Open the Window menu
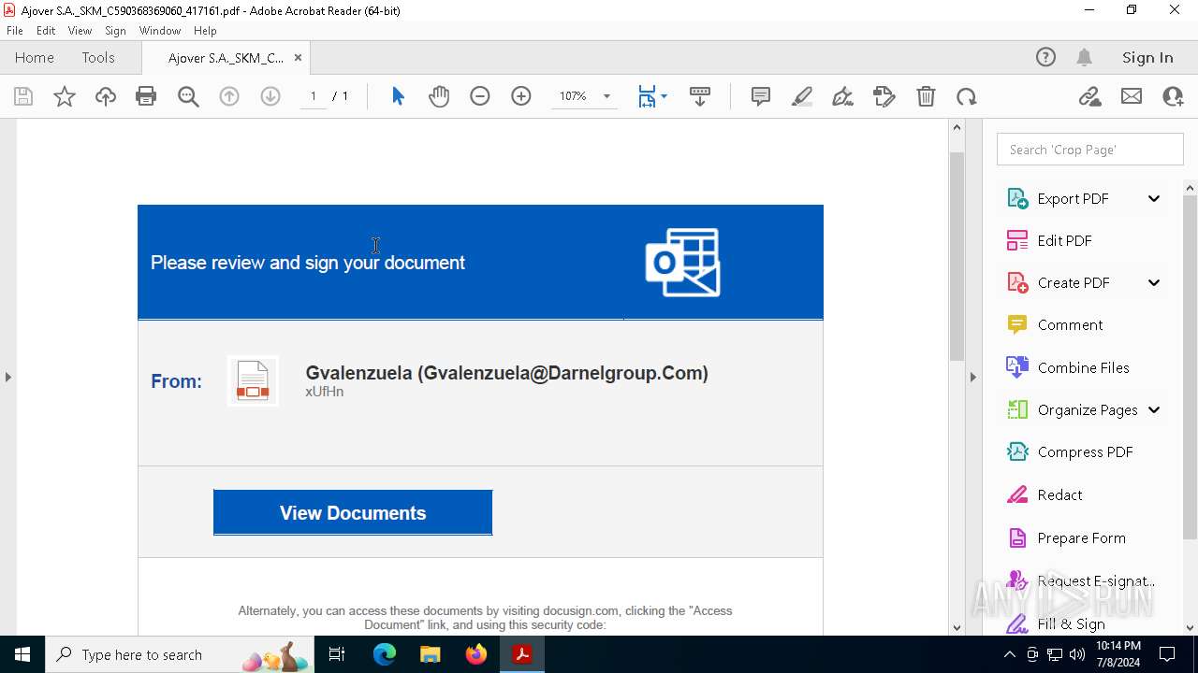The image size is (1198, 673). (160, 31)
